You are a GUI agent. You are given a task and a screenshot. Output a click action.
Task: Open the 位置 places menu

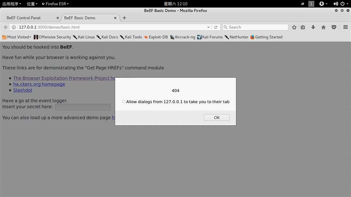point(32,4)
